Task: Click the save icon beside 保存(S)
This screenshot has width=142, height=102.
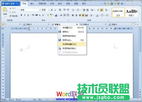Action: 60,32
